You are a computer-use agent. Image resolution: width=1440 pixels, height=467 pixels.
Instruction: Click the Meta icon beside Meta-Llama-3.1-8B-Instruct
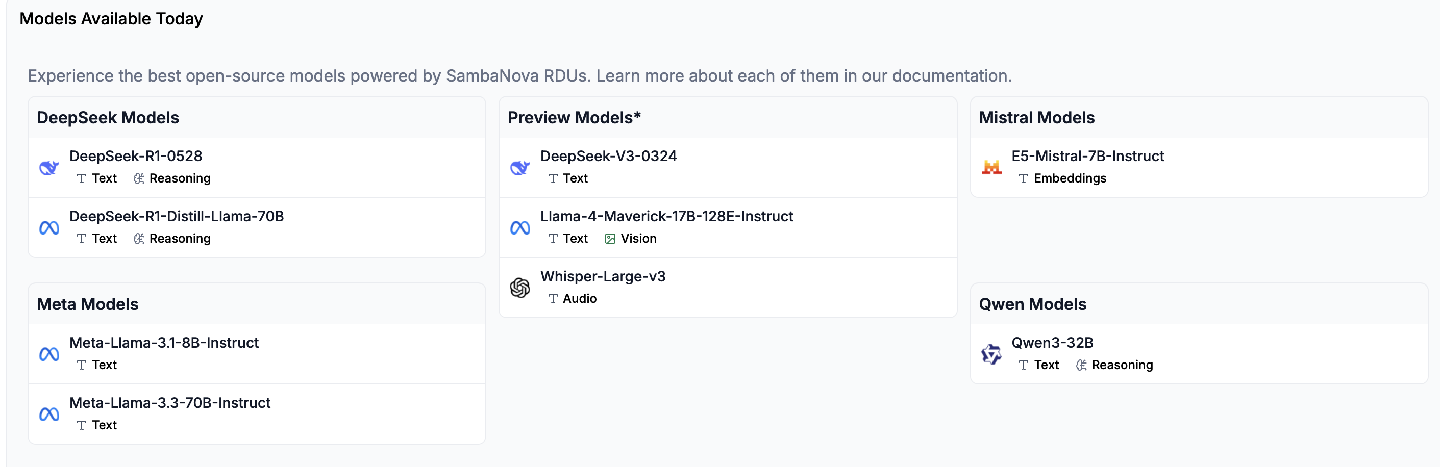pos(49,354)
